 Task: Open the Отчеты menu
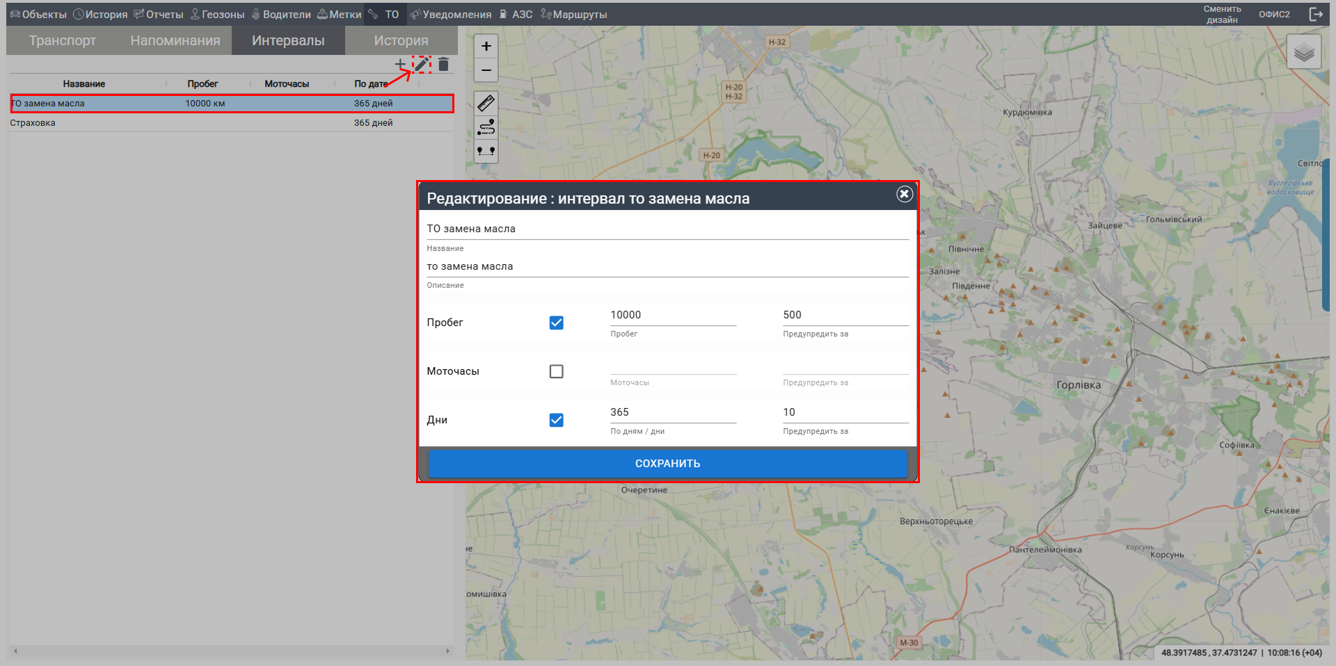click(x=159, y=14)
